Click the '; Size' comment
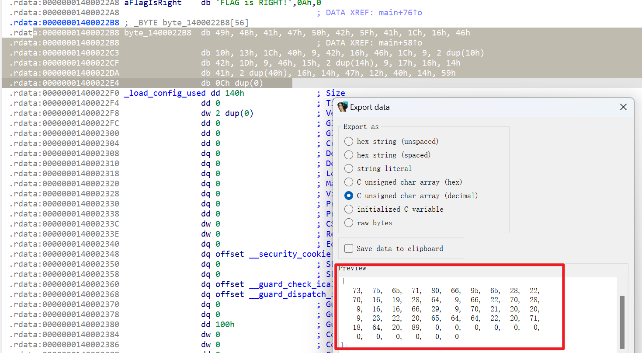Viewport: 642px width, 353px height. tap(331, 93)
